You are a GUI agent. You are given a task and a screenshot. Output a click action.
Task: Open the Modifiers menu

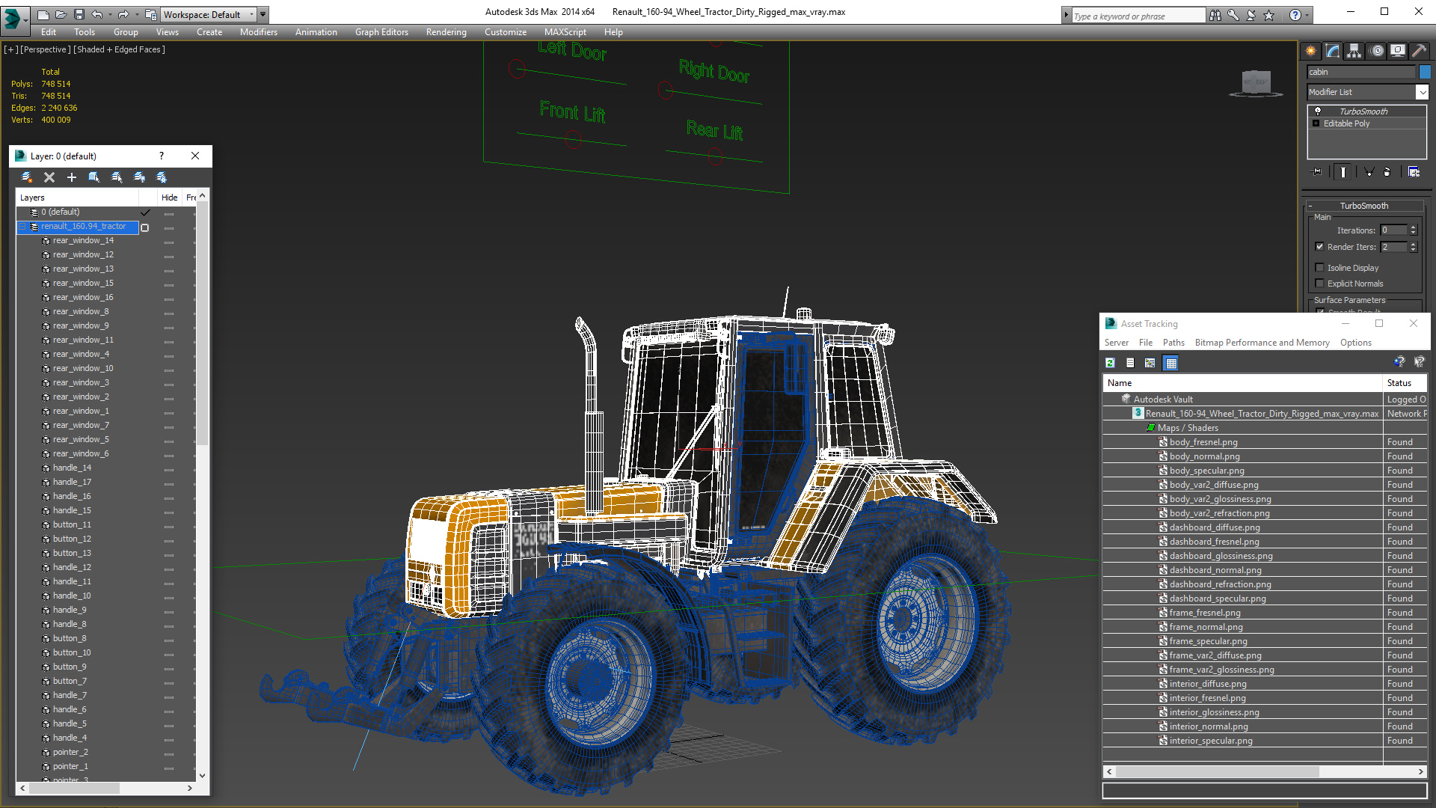(258, 32)
